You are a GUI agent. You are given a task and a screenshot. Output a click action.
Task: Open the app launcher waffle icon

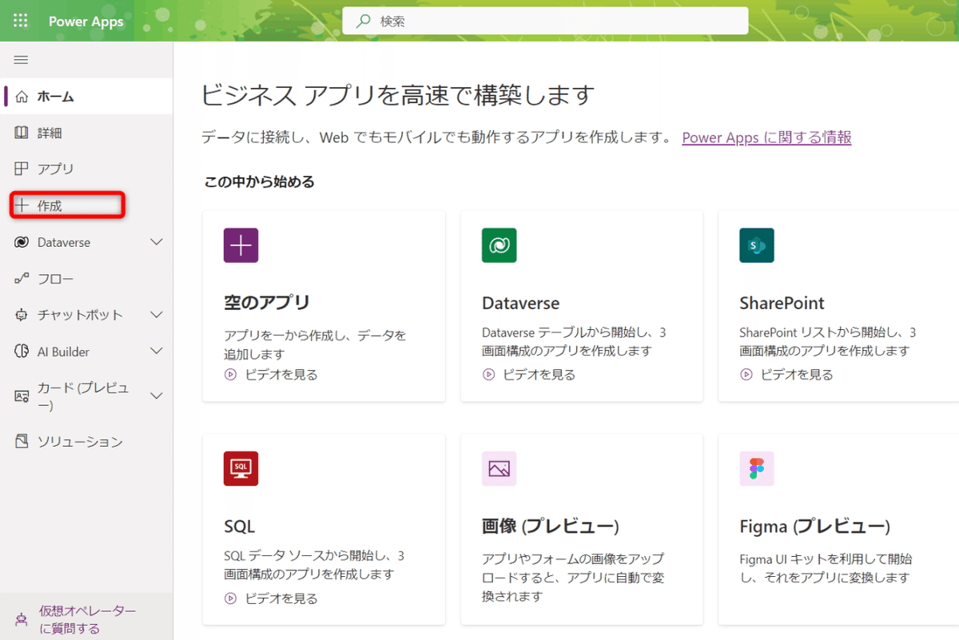[21, 21]
